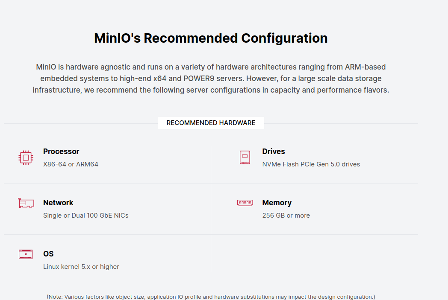Click the Memory RAM icon

[x=245, y=203]
